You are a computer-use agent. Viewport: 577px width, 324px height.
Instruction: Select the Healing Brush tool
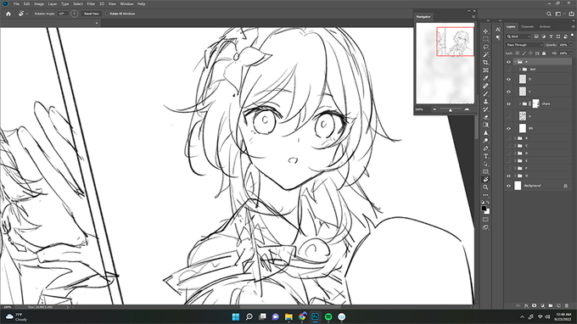tap(485, 86)
